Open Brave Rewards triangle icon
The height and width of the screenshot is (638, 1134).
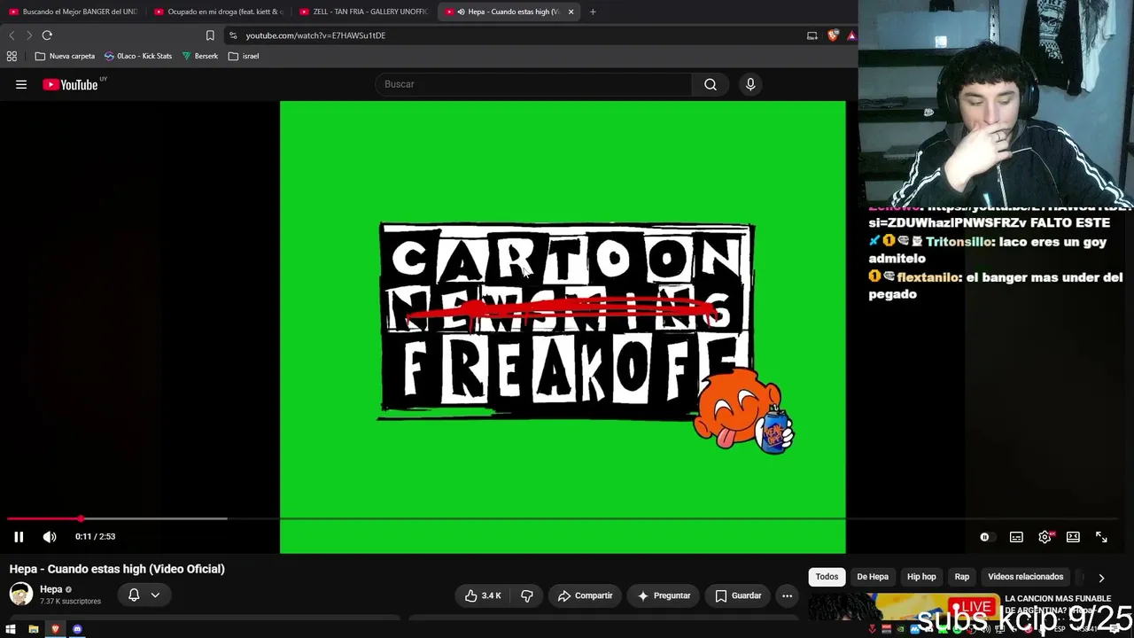click(x=851, y=35)
